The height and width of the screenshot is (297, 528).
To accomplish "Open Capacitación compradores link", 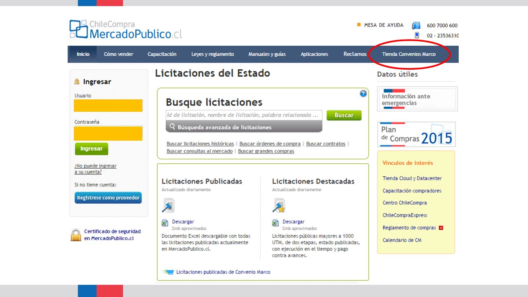I will point(412,191).
